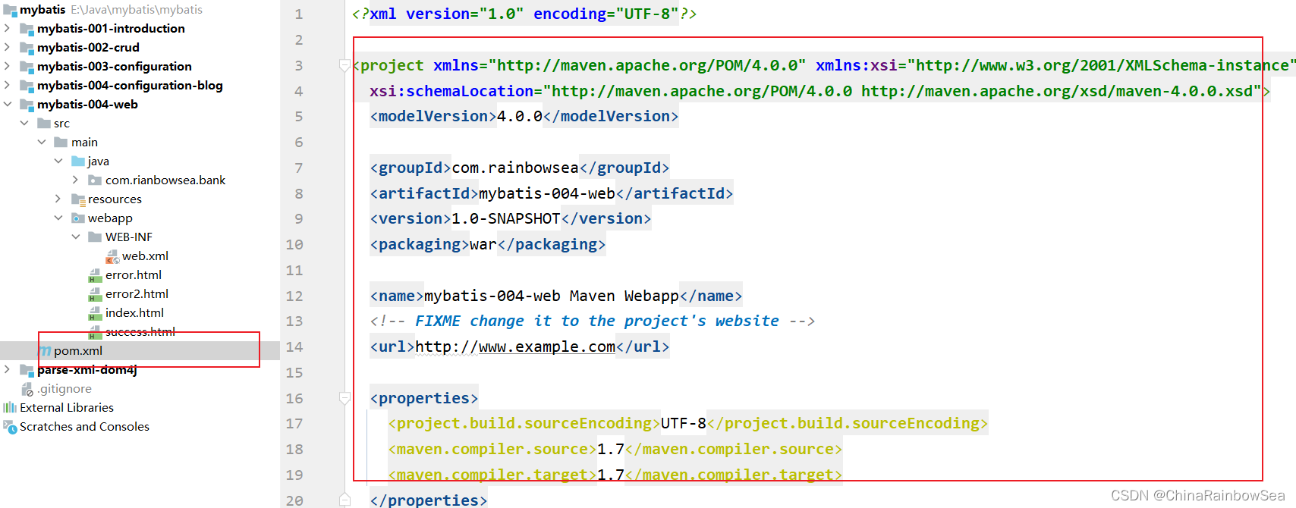Select the parse-xml-dom4j module
Screen dimensions: 1296x508
[87, 370]
